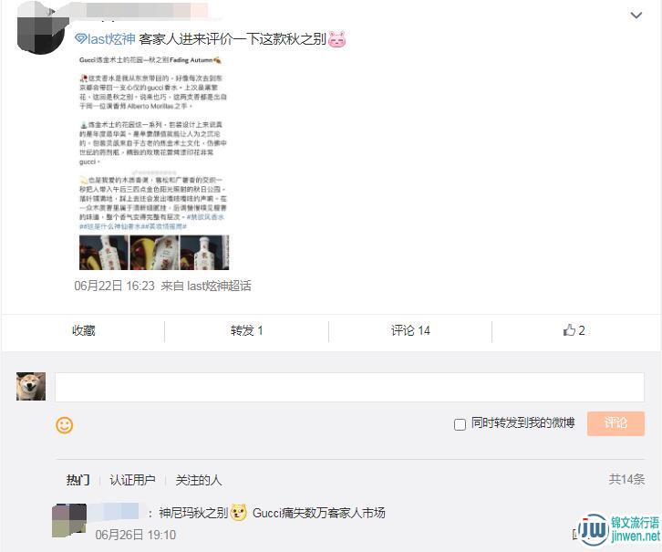This screenshot has height=552, width=662.
Task: Click the diamond super topic icon
Action: click(80, 39)
